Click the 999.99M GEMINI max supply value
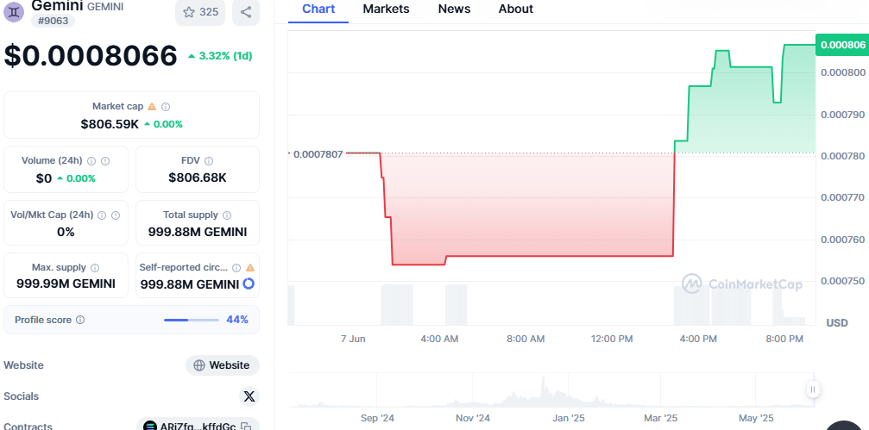Viewport: 869px width, 430px height. pyautogui.click(x=66, y=284)
